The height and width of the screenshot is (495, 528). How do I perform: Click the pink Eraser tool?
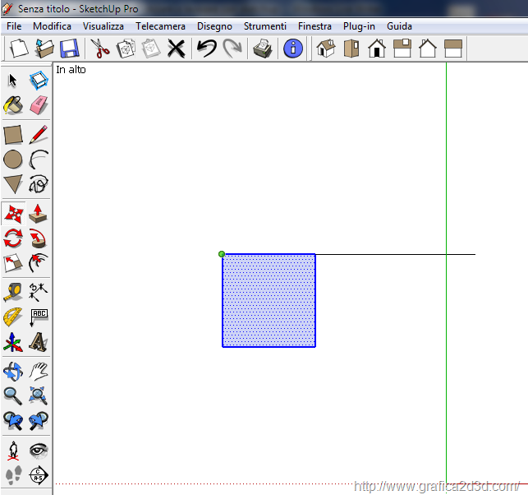pyautogui.click(x=39, y=105)
